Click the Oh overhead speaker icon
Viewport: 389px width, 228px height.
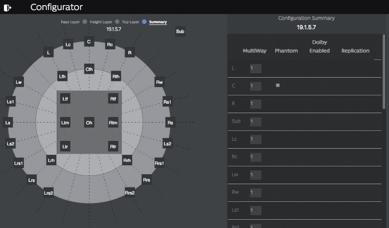pos(89,122)
